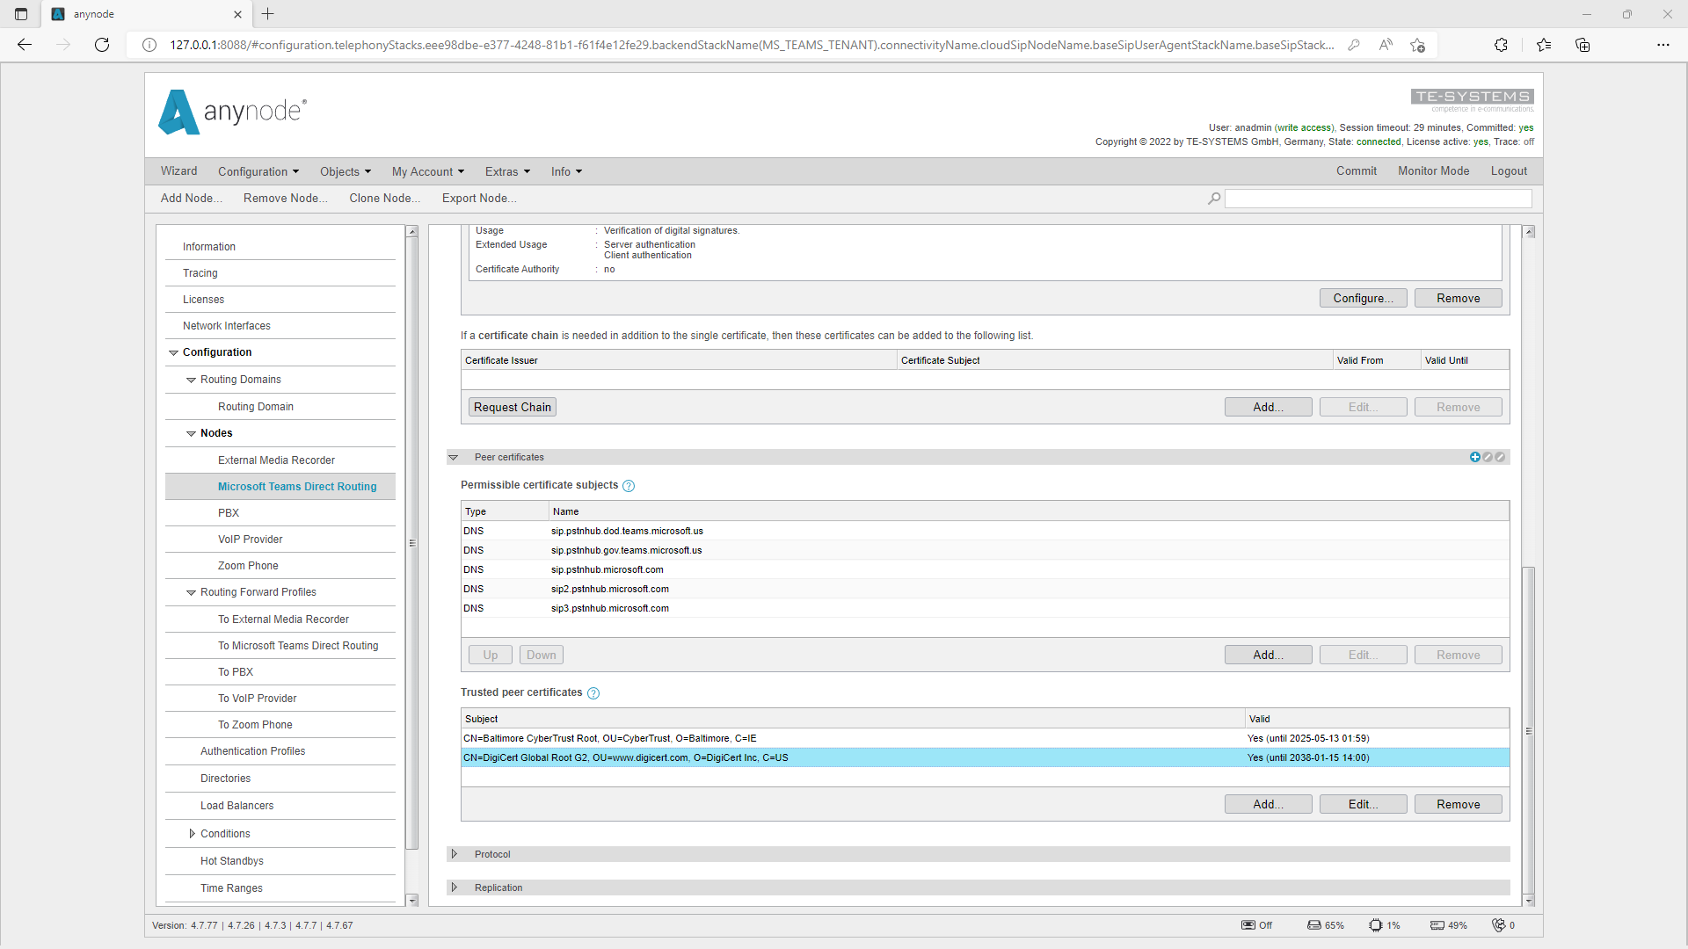Click the browser back arrow

[25, 45]
